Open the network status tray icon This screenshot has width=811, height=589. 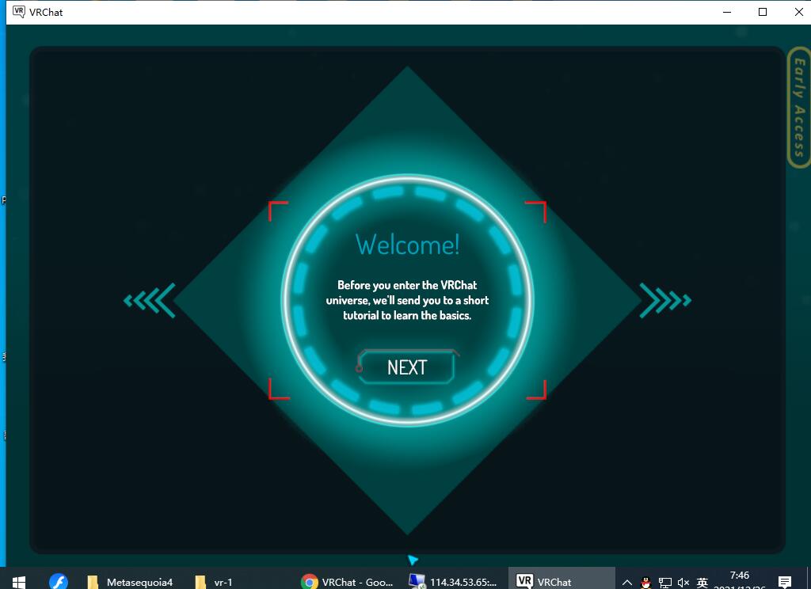664,583
